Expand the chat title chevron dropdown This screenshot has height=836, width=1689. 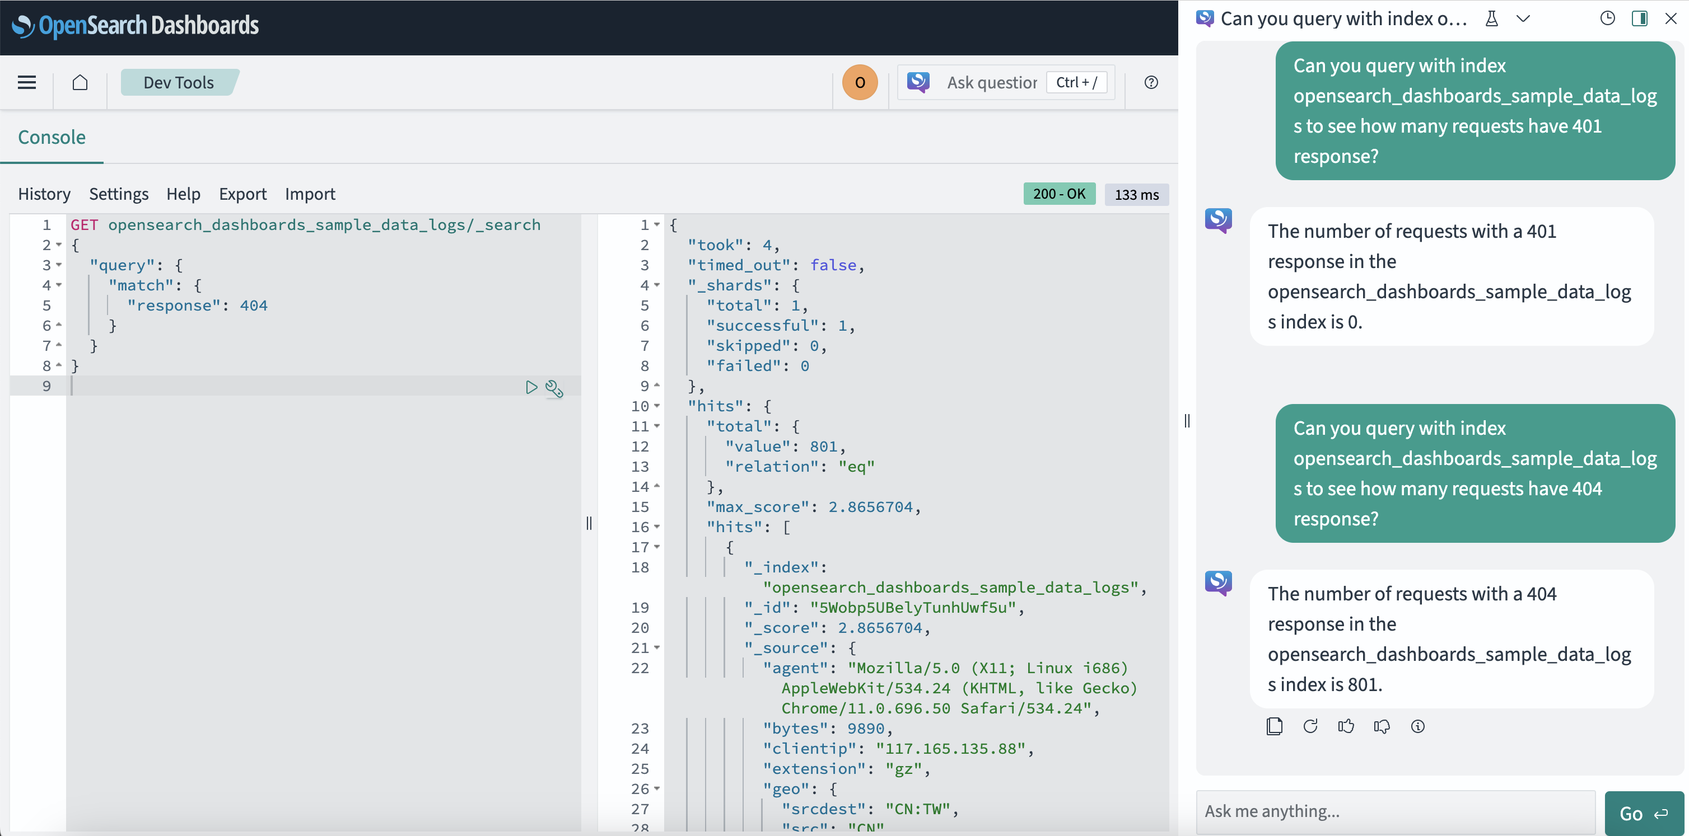coord(1524,18)
